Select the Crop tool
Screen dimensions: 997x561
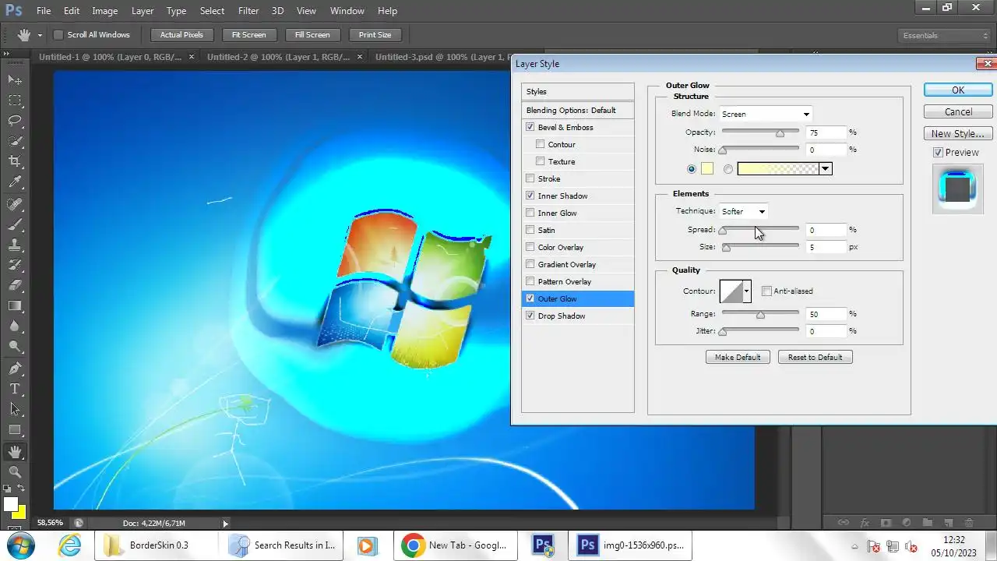point(15,161)
